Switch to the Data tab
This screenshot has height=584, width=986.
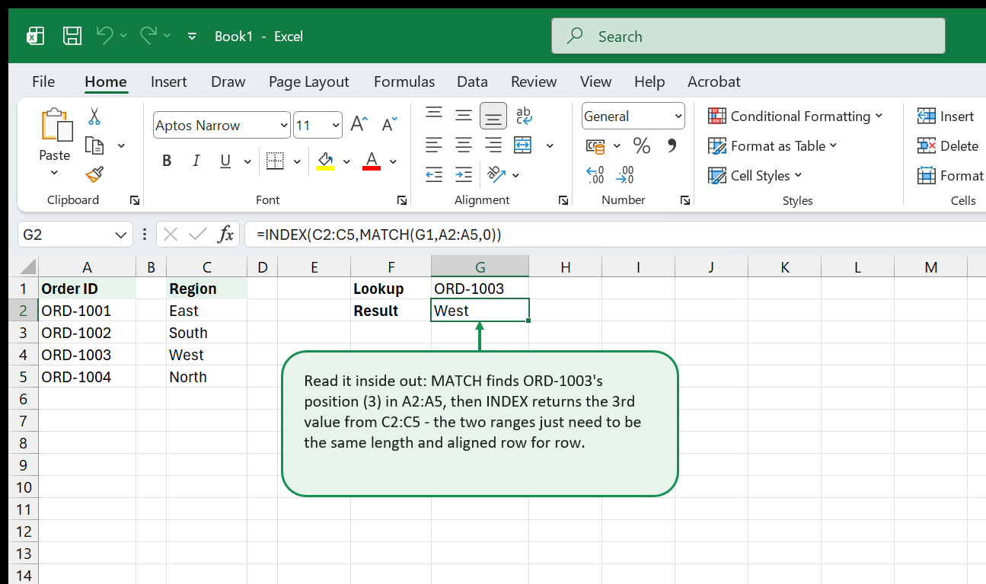pos(472,81)
